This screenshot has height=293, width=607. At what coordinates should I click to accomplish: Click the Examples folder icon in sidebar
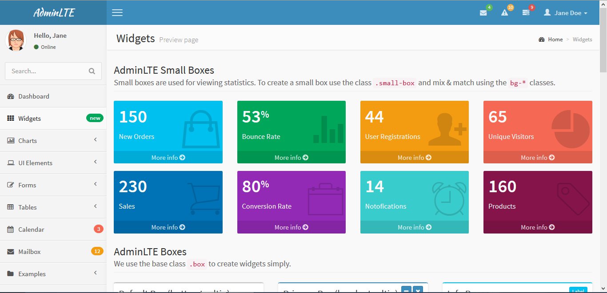click(x=11, y=274)
